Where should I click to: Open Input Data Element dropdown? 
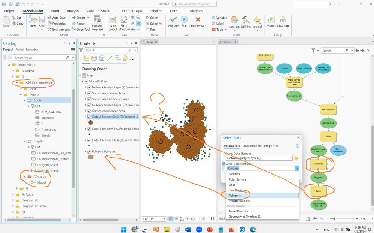click(290, 158)
